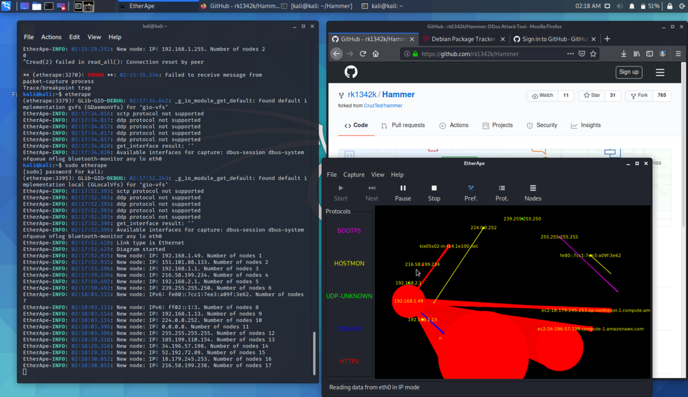Click the Hammer repository name link

(398, 95)
